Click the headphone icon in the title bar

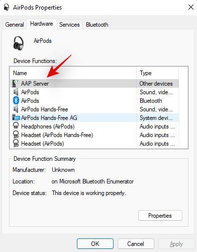[7, 8]
